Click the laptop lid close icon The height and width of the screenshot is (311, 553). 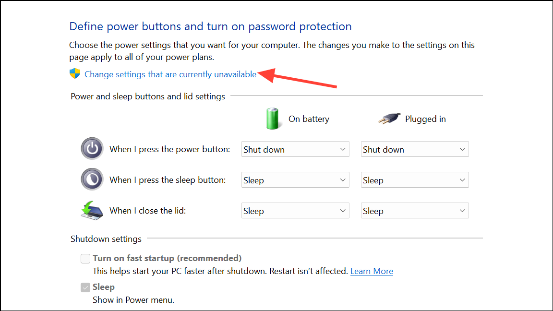92,211
